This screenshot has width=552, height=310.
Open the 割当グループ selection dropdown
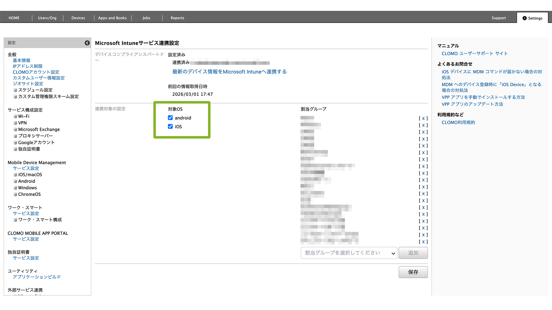(349, 253)
